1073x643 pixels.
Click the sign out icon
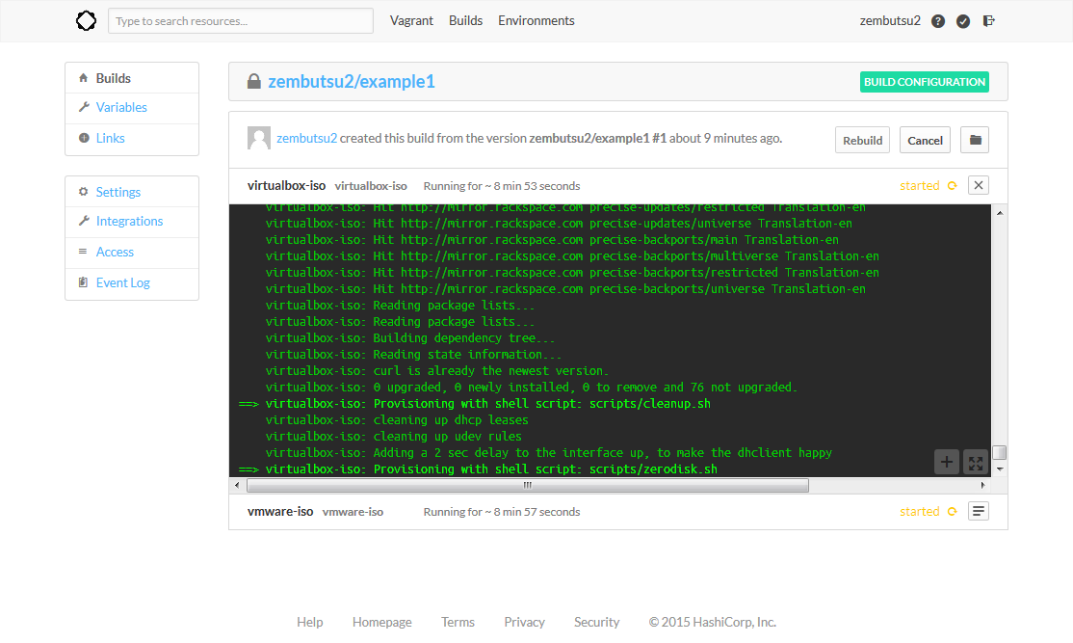(x=989, y=20)
